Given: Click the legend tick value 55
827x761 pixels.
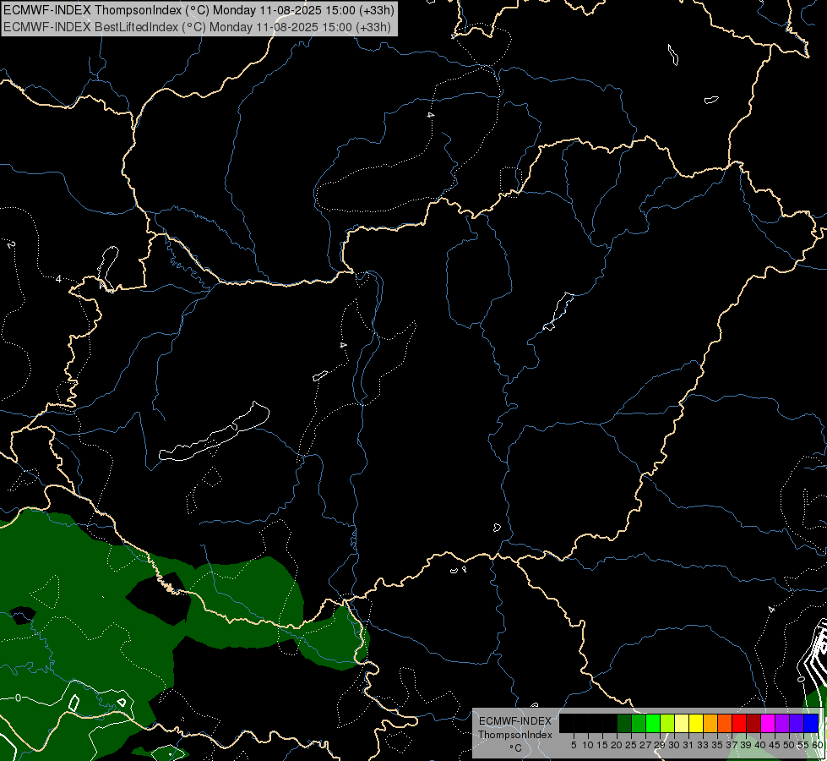Looking at the screenshot, I should [803, 745].
